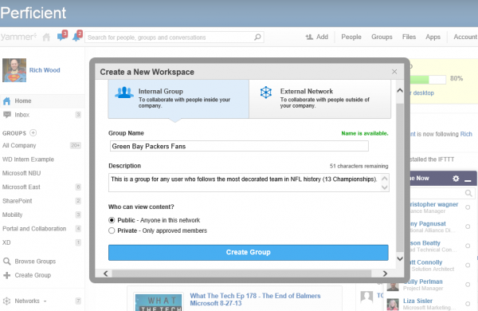The width and height of the screenshot is (478, 311).
Task: Click the Add person icon in top bar
Action: tap(309, 37)
